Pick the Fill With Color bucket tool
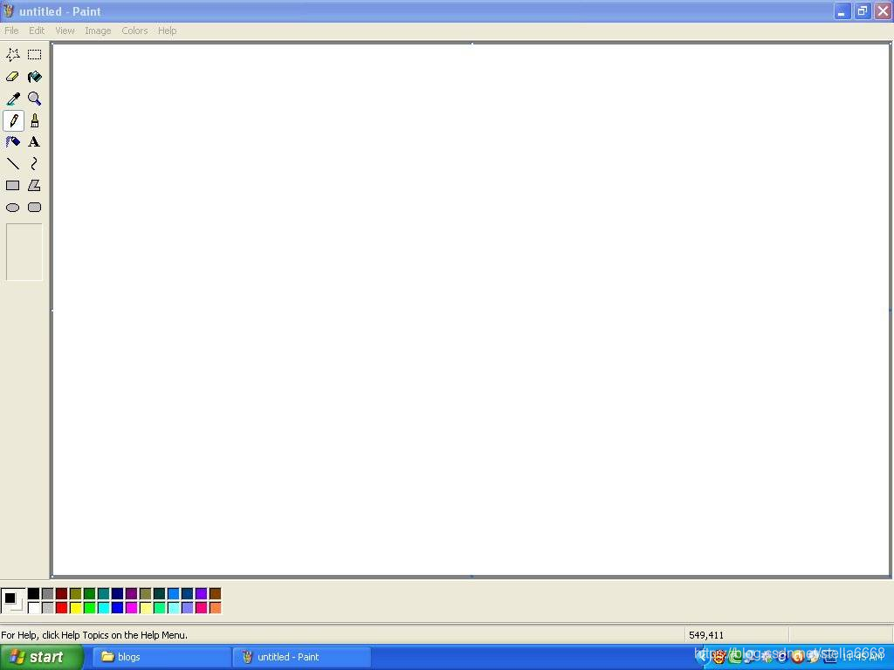Image resolution: width=894 pixels, height=670 pixels. pyautogui.click(x=34, y=77)
